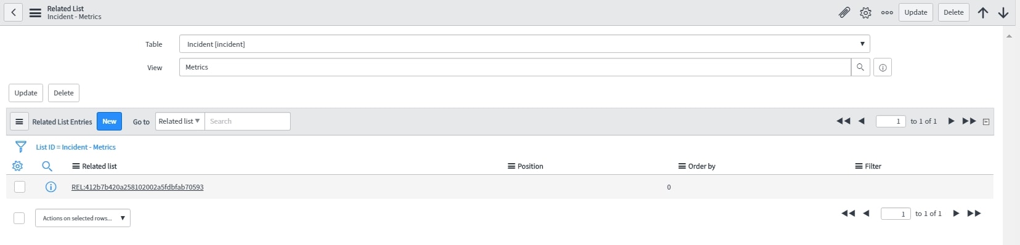The image size is (1020, 245).
Task: Personalize list columns gear icon
Action: pos(17,166)
